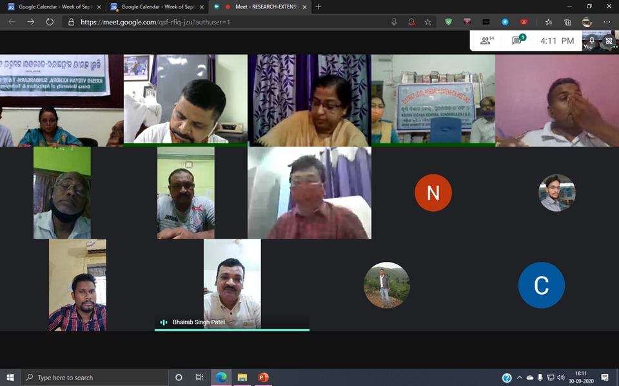Screen dimensions: 619x386
Task: Click the blocked notifications bell icon
Action: click(x=411, y=22)
